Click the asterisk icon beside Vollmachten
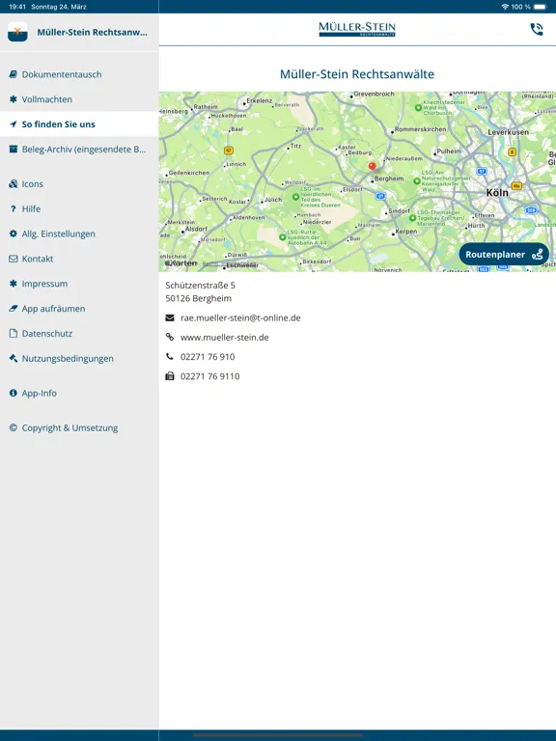 coord(14,99)
